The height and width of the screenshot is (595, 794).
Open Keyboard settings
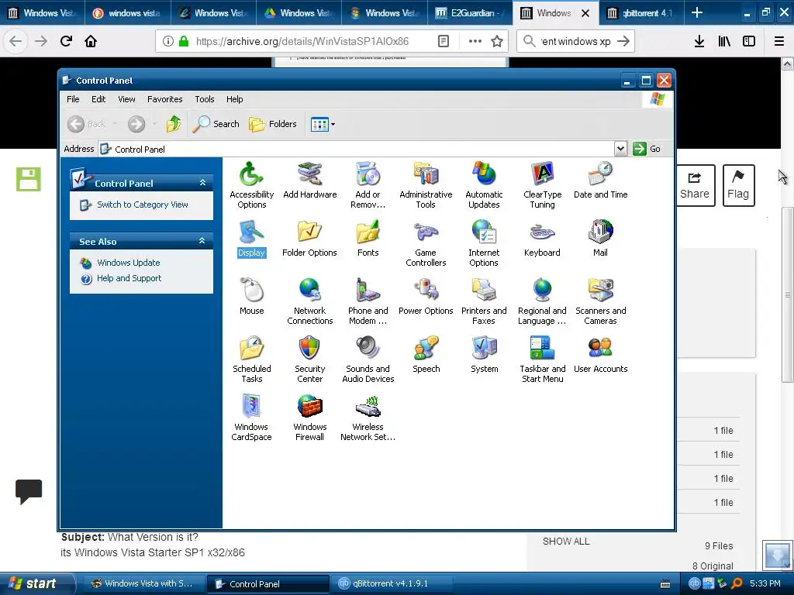click(x=542, y=239)
